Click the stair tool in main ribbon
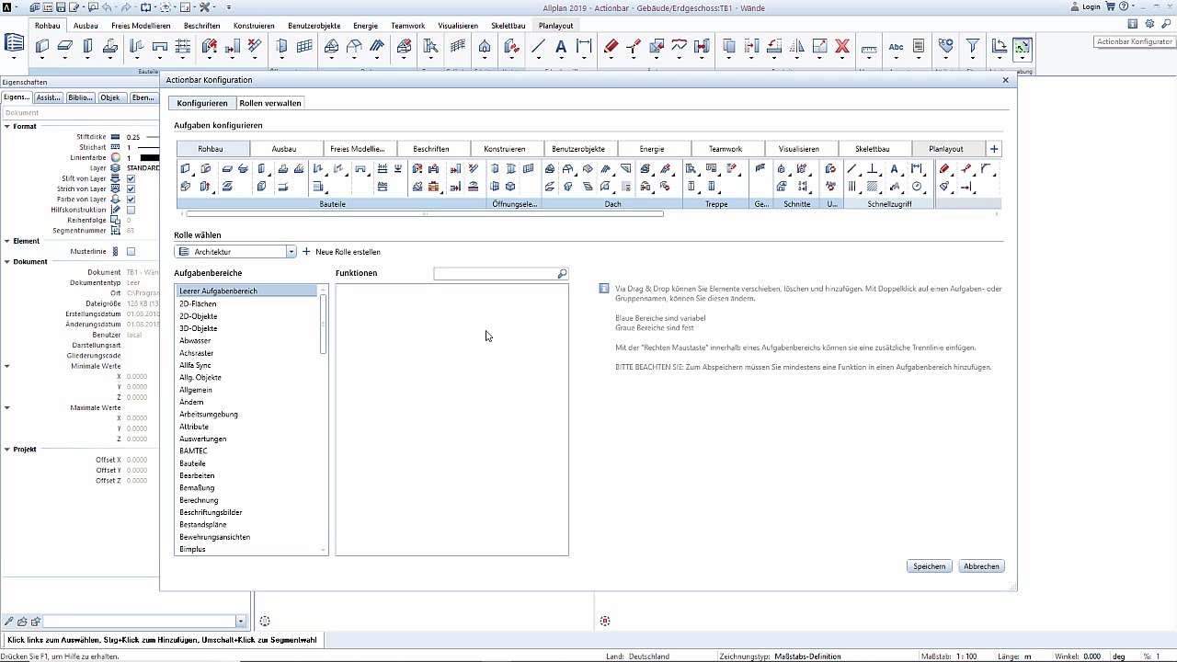The image size is (1177, 662). 430,46
